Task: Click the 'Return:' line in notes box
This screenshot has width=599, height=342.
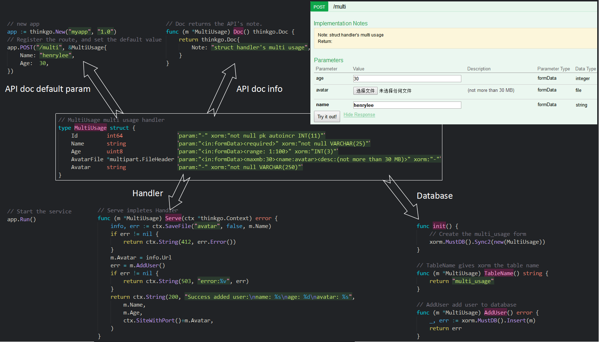Action: tap(325, 41)
